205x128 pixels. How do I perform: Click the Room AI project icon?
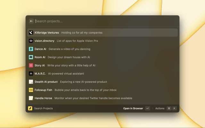[x=31, y=57]
